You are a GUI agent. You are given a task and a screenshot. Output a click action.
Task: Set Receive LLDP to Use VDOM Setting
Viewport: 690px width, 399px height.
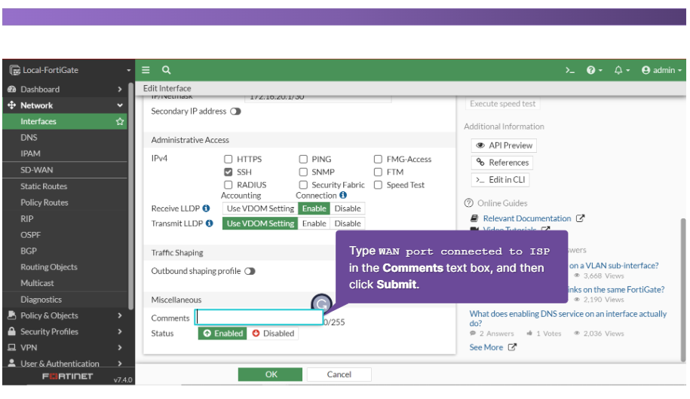[x=260, y=209]
